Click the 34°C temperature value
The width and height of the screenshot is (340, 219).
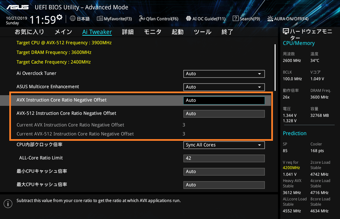(315, 61)
